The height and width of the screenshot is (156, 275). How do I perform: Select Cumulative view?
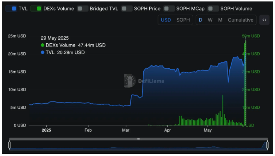(240, 20)
